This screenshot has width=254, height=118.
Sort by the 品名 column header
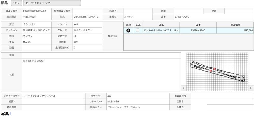click(161, 25)
